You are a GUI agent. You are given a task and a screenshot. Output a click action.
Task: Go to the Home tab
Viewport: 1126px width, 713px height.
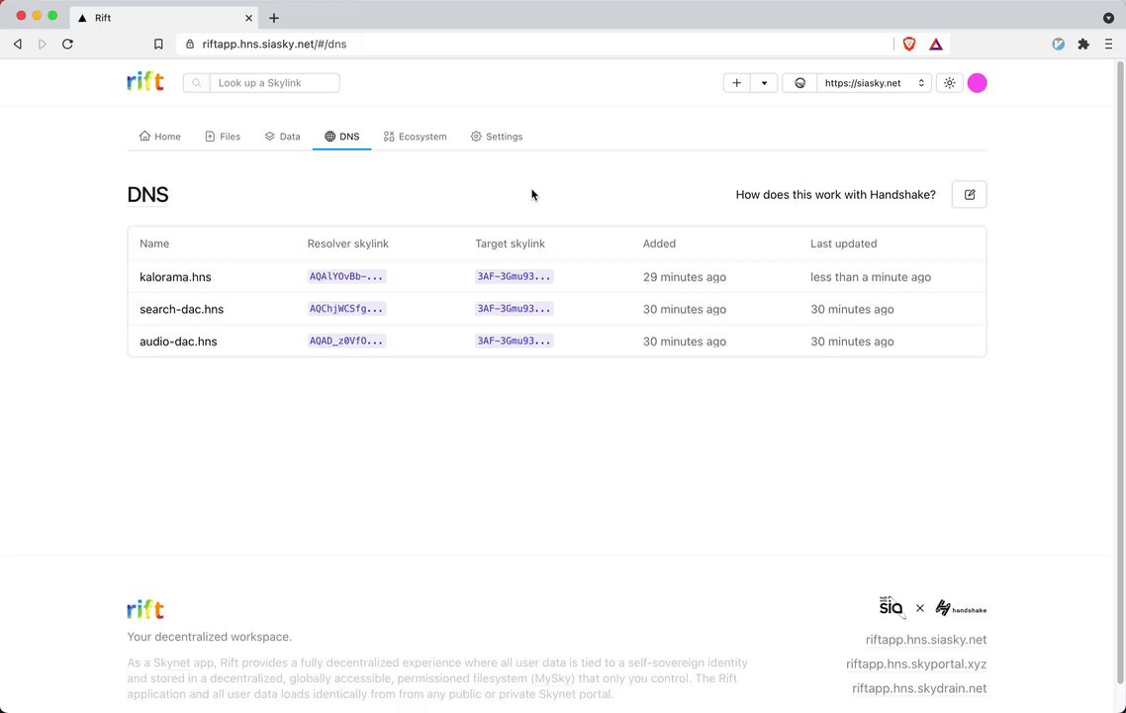coord(160,137)
